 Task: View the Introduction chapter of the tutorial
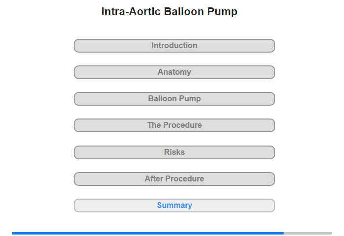point(174,46)
